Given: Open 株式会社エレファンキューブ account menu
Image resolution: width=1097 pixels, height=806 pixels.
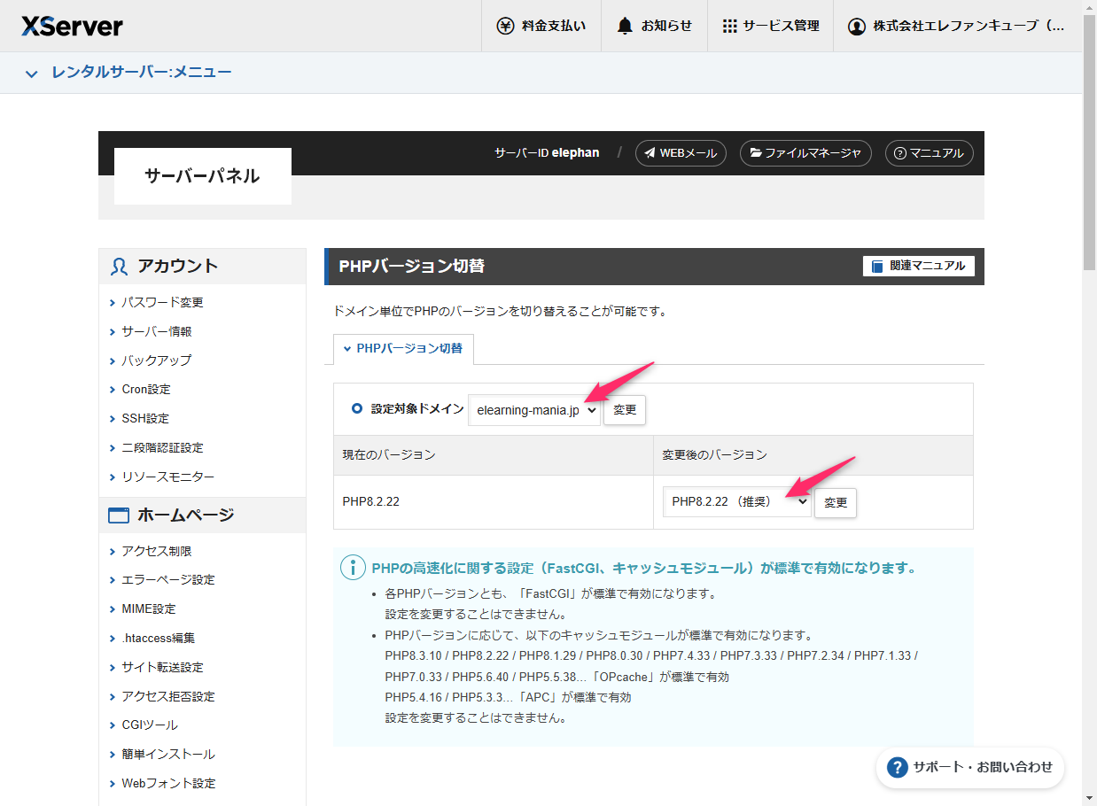Looking at the screenshot, I should coord(956,26).
